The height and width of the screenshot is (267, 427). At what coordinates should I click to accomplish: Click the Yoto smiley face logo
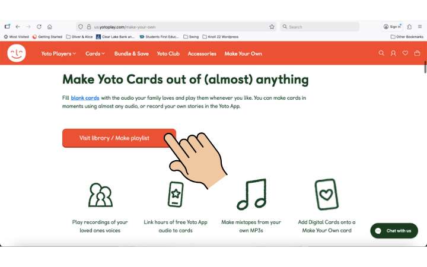pyautogui.click(x=17, y=53)
